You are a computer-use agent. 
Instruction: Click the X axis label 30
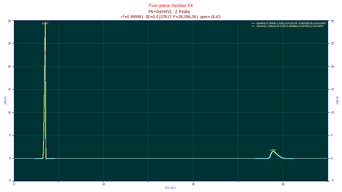click(283, 184)
